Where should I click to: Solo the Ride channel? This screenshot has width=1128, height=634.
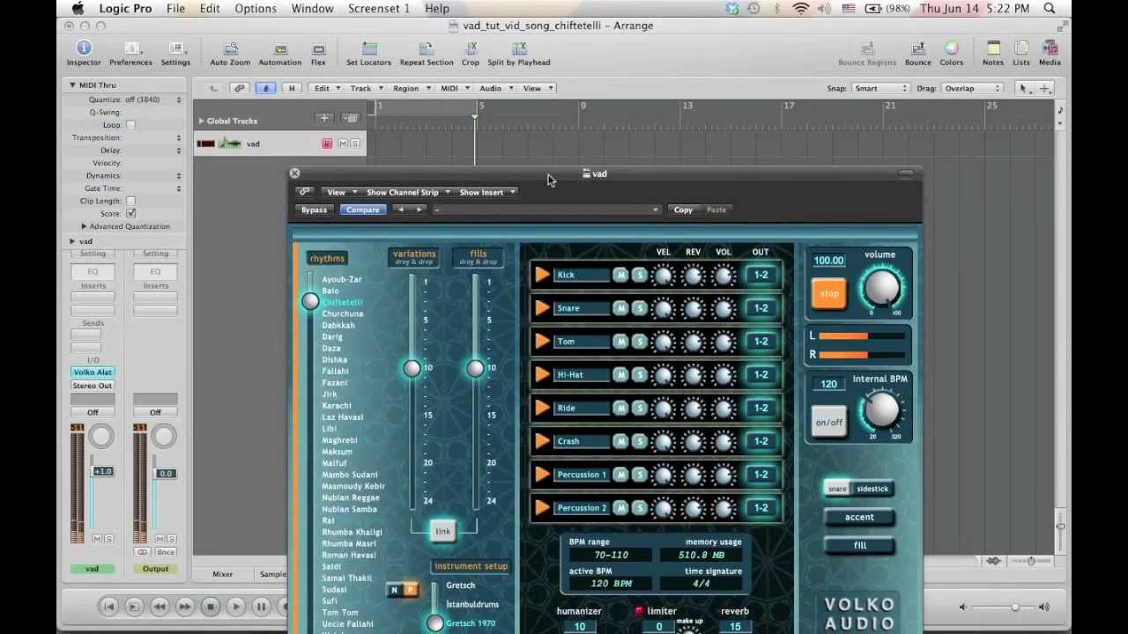tap(639, 408)
